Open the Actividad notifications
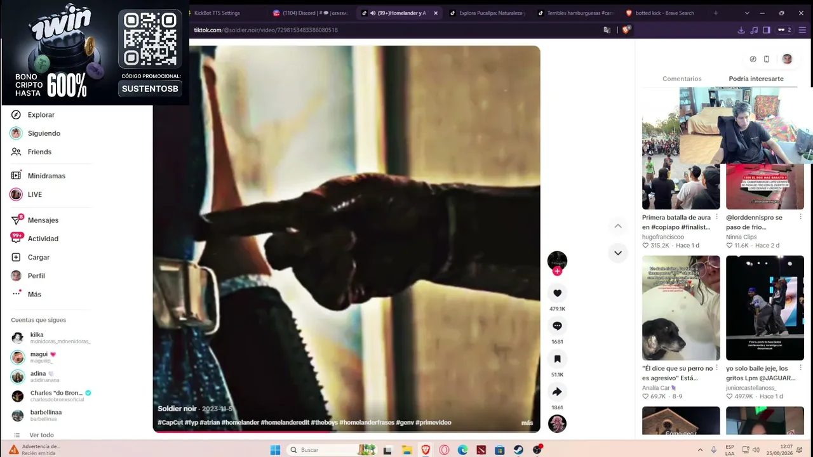Image resolution: width=813 pixels, height=457 pixels. point(43,239)
